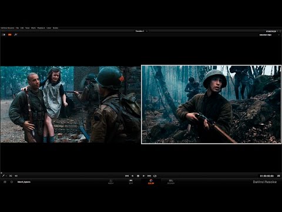The height and width of the screenshot is (212, 282).
Task: Open the Mark menu
Action: click(x=33, y=28)
